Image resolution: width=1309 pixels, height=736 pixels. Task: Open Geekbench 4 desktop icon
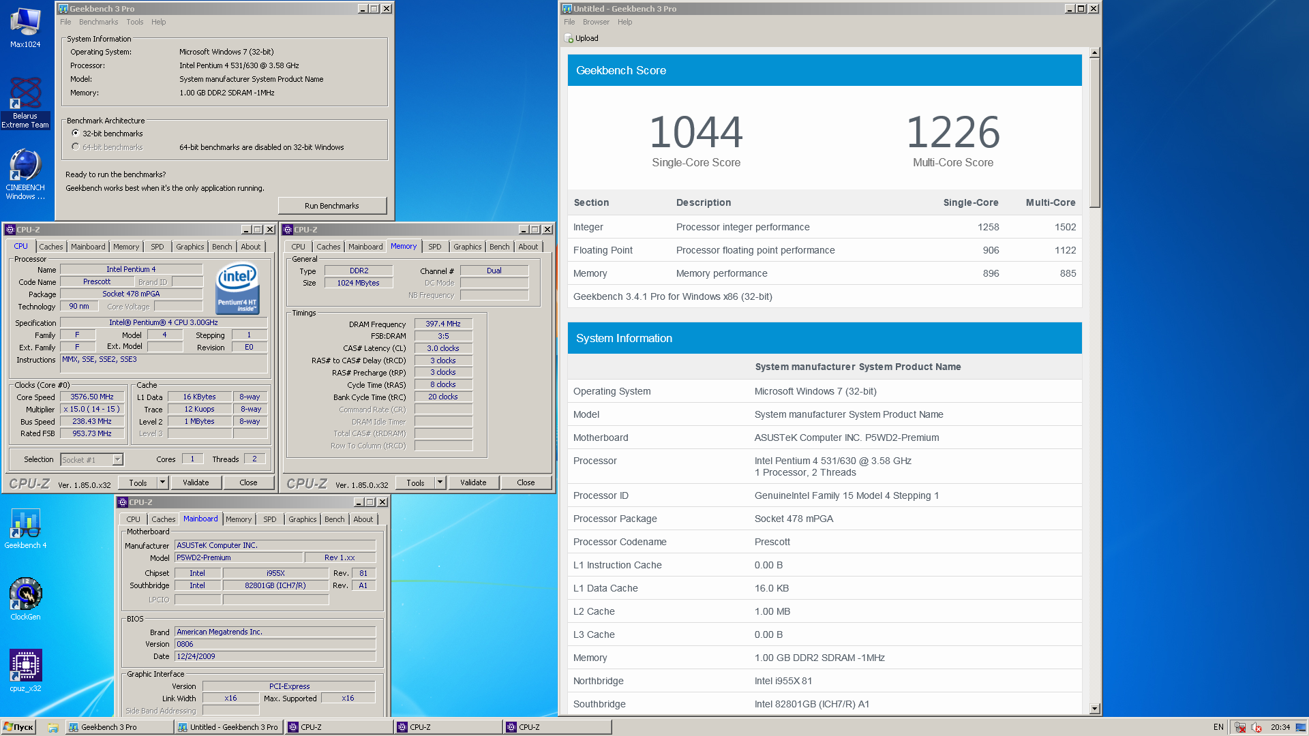click(25, 528)
